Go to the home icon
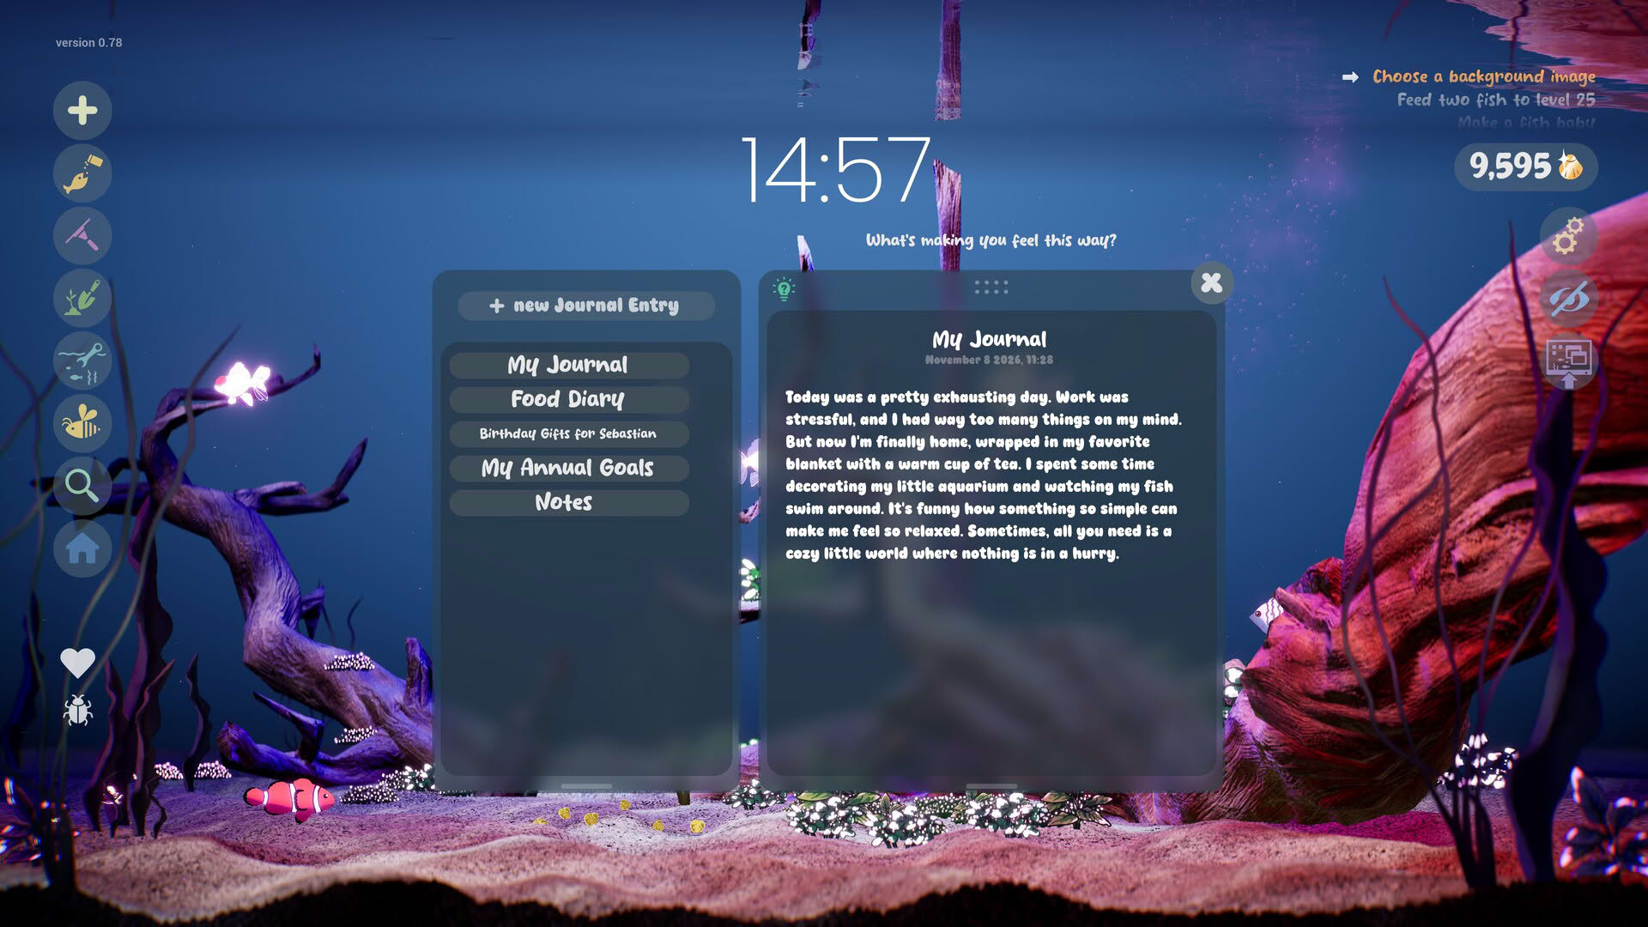 coord(82,548)
